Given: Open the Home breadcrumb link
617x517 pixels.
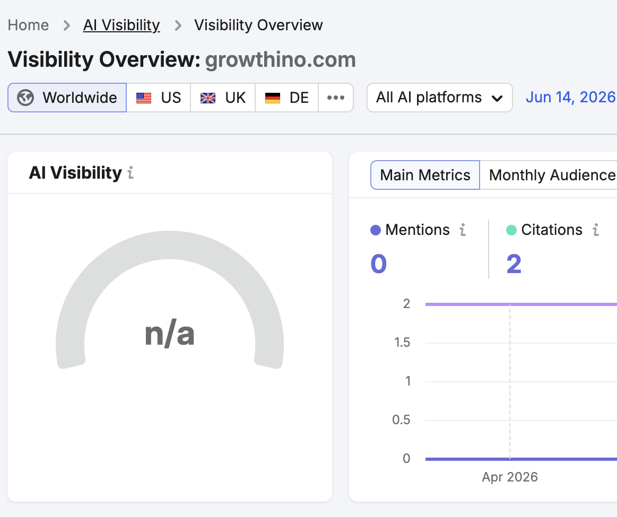Looking at the screenshot, I should (x=28, y=25).
